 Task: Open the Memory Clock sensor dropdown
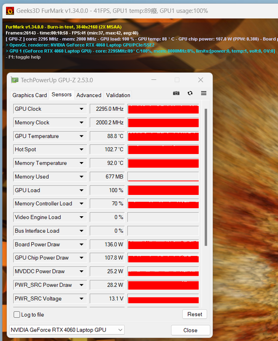point(81,122)
